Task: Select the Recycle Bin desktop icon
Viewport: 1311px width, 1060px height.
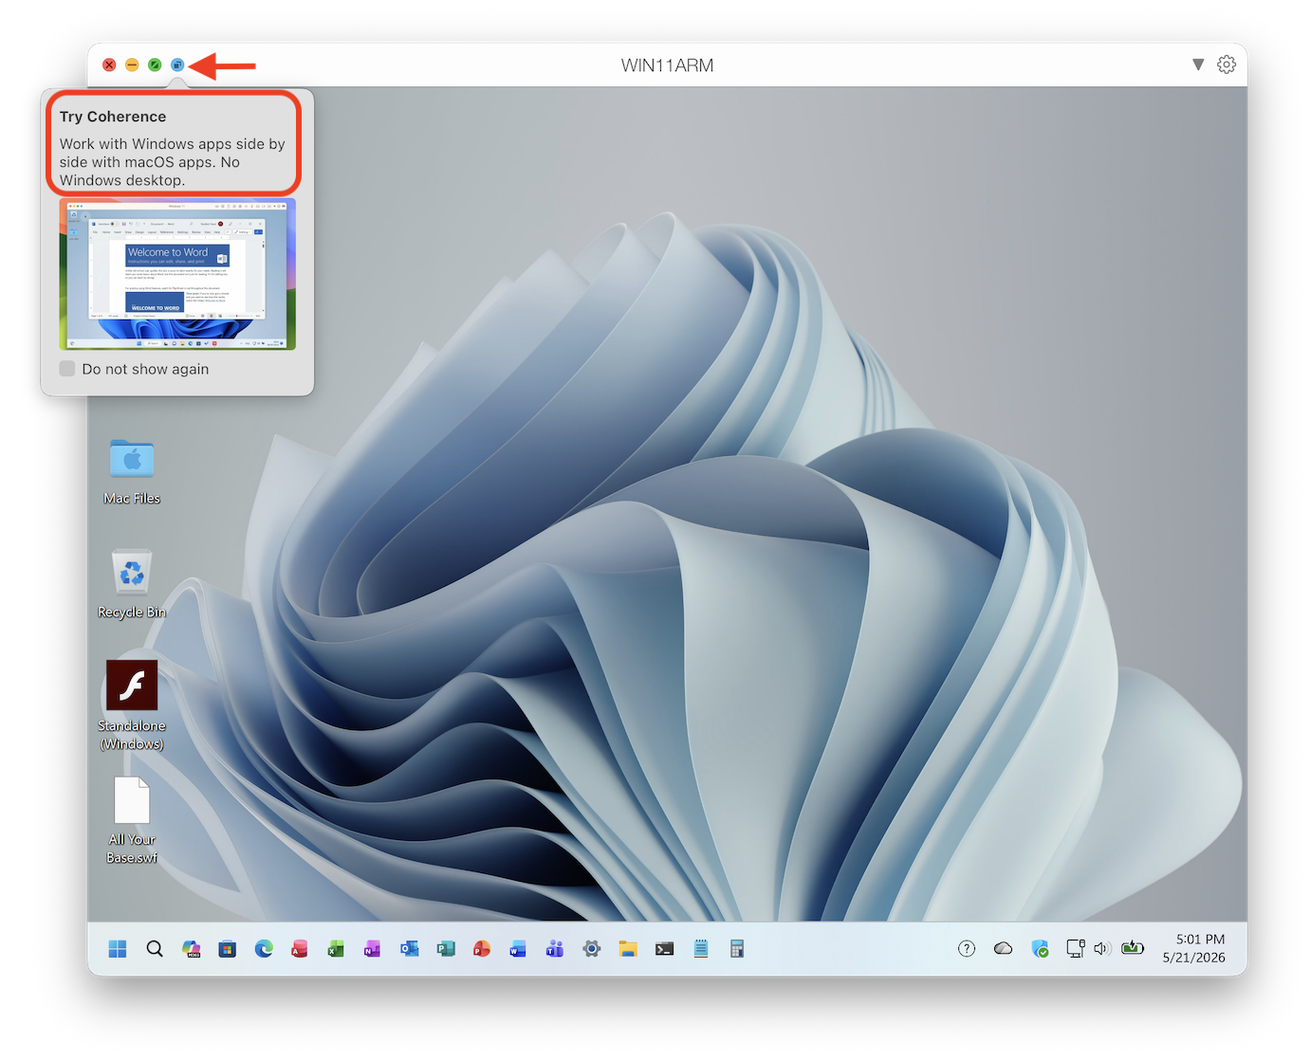Action: click(x=132, y=585)
